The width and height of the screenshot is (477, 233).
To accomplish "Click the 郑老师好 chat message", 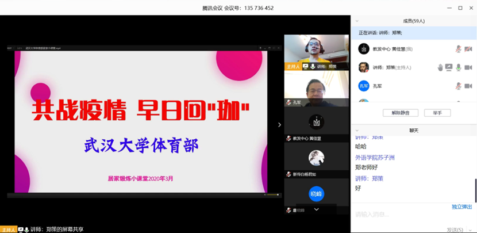I will point(366,167).
